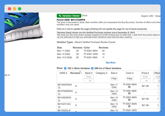Click TF-E621-GRD in color summary list
The height and width of the screenshot is (116, 165).
tap(91, 54)
